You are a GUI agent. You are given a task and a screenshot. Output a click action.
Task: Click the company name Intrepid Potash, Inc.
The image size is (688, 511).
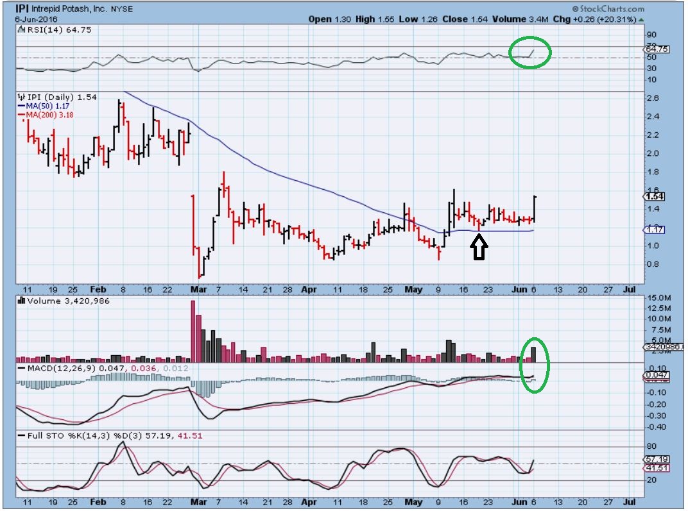tap(69, 9)
